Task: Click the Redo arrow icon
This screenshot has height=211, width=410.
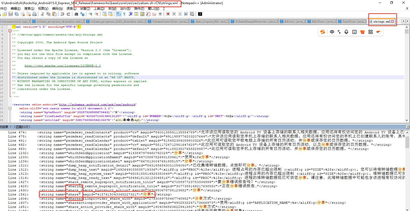Action: coord(68,14)
